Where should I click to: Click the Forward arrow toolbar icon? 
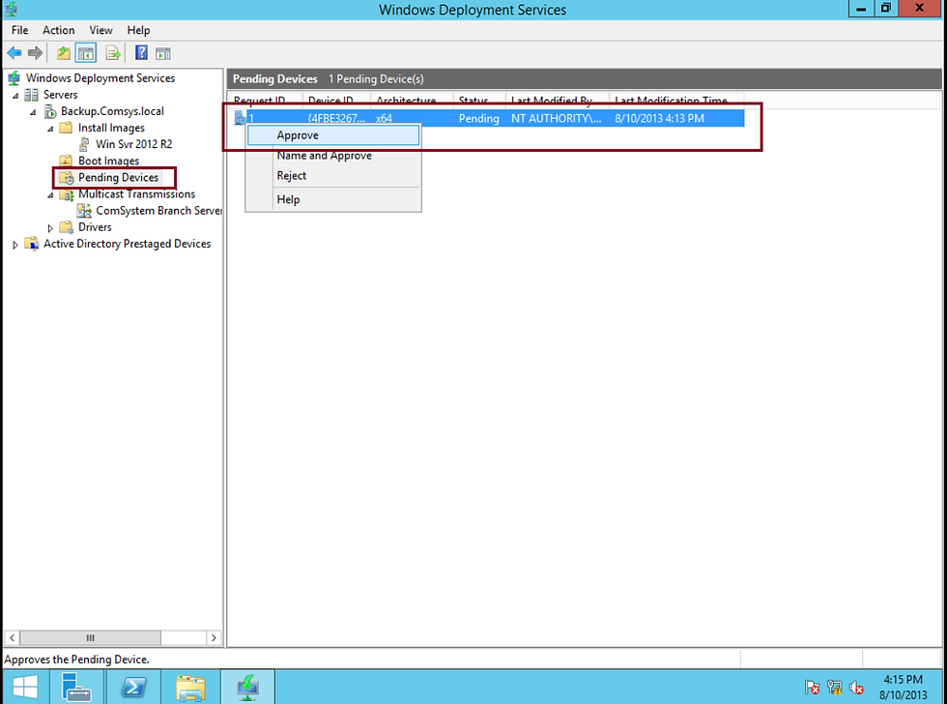click(x=35, y=53)
